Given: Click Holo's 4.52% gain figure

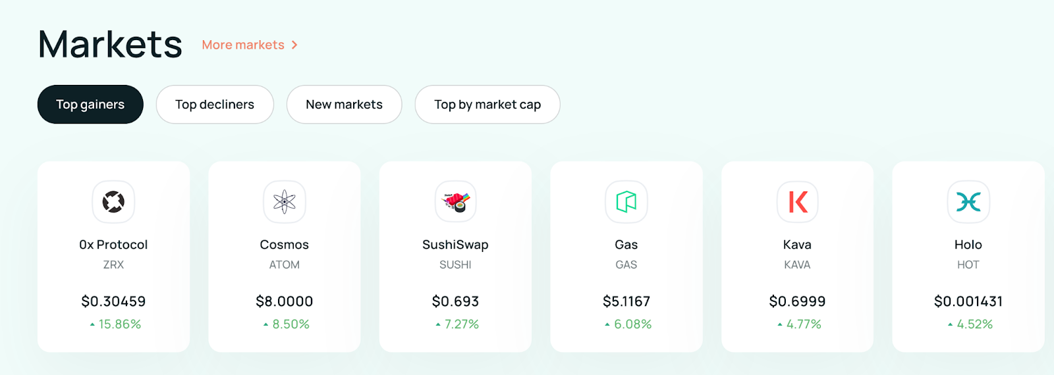Looking at the screenshot, I should click(974, 324).
